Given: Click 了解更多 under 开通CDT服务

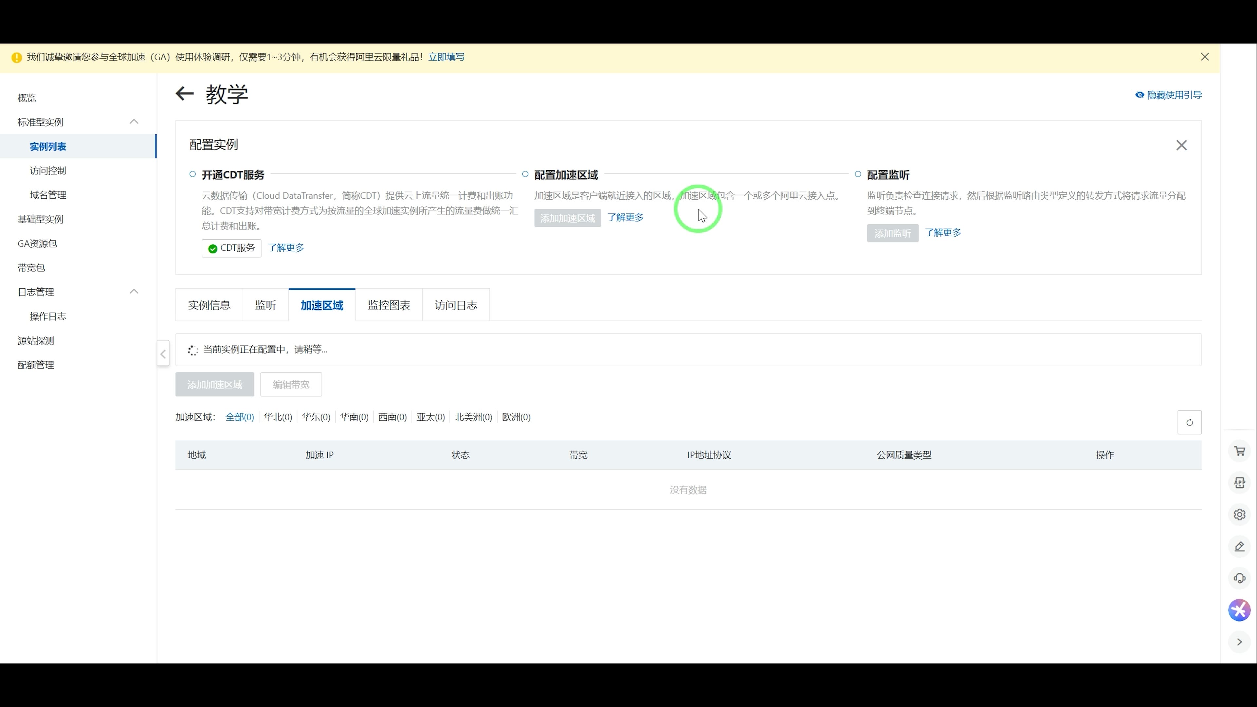Looking at the screenshot, I should point(286,248).
